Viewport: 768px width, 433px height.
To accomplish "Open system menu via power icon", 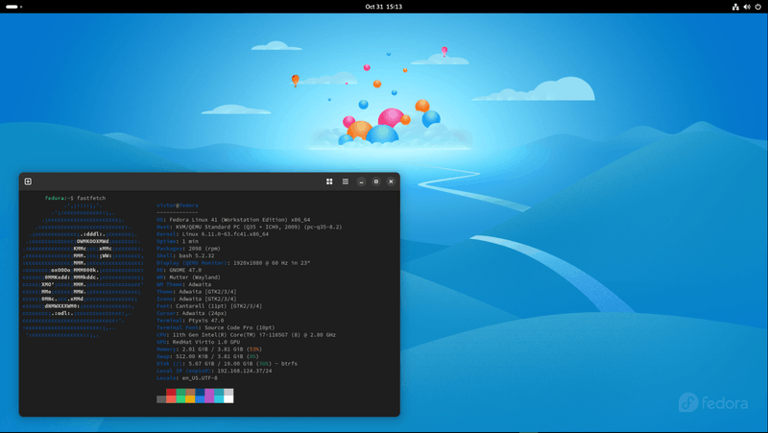I will (x=757, y=7).
